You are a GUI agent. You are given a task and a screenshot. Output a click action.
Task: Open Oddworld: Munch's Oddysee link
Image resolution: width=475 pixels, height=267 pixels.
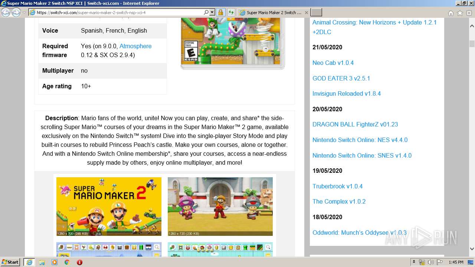pyautogui.click(x=360, y=233)
